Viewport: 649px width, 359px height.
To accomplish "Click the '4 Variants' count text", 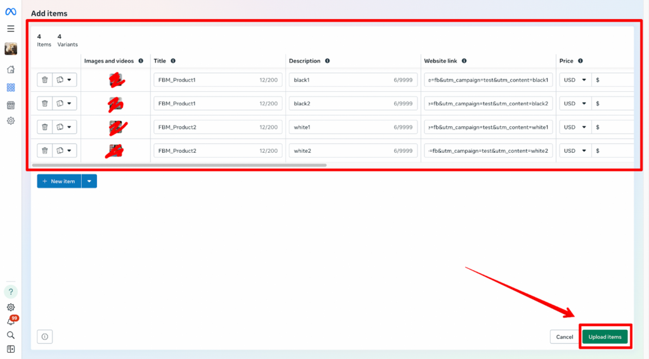I will click(67, 40).
